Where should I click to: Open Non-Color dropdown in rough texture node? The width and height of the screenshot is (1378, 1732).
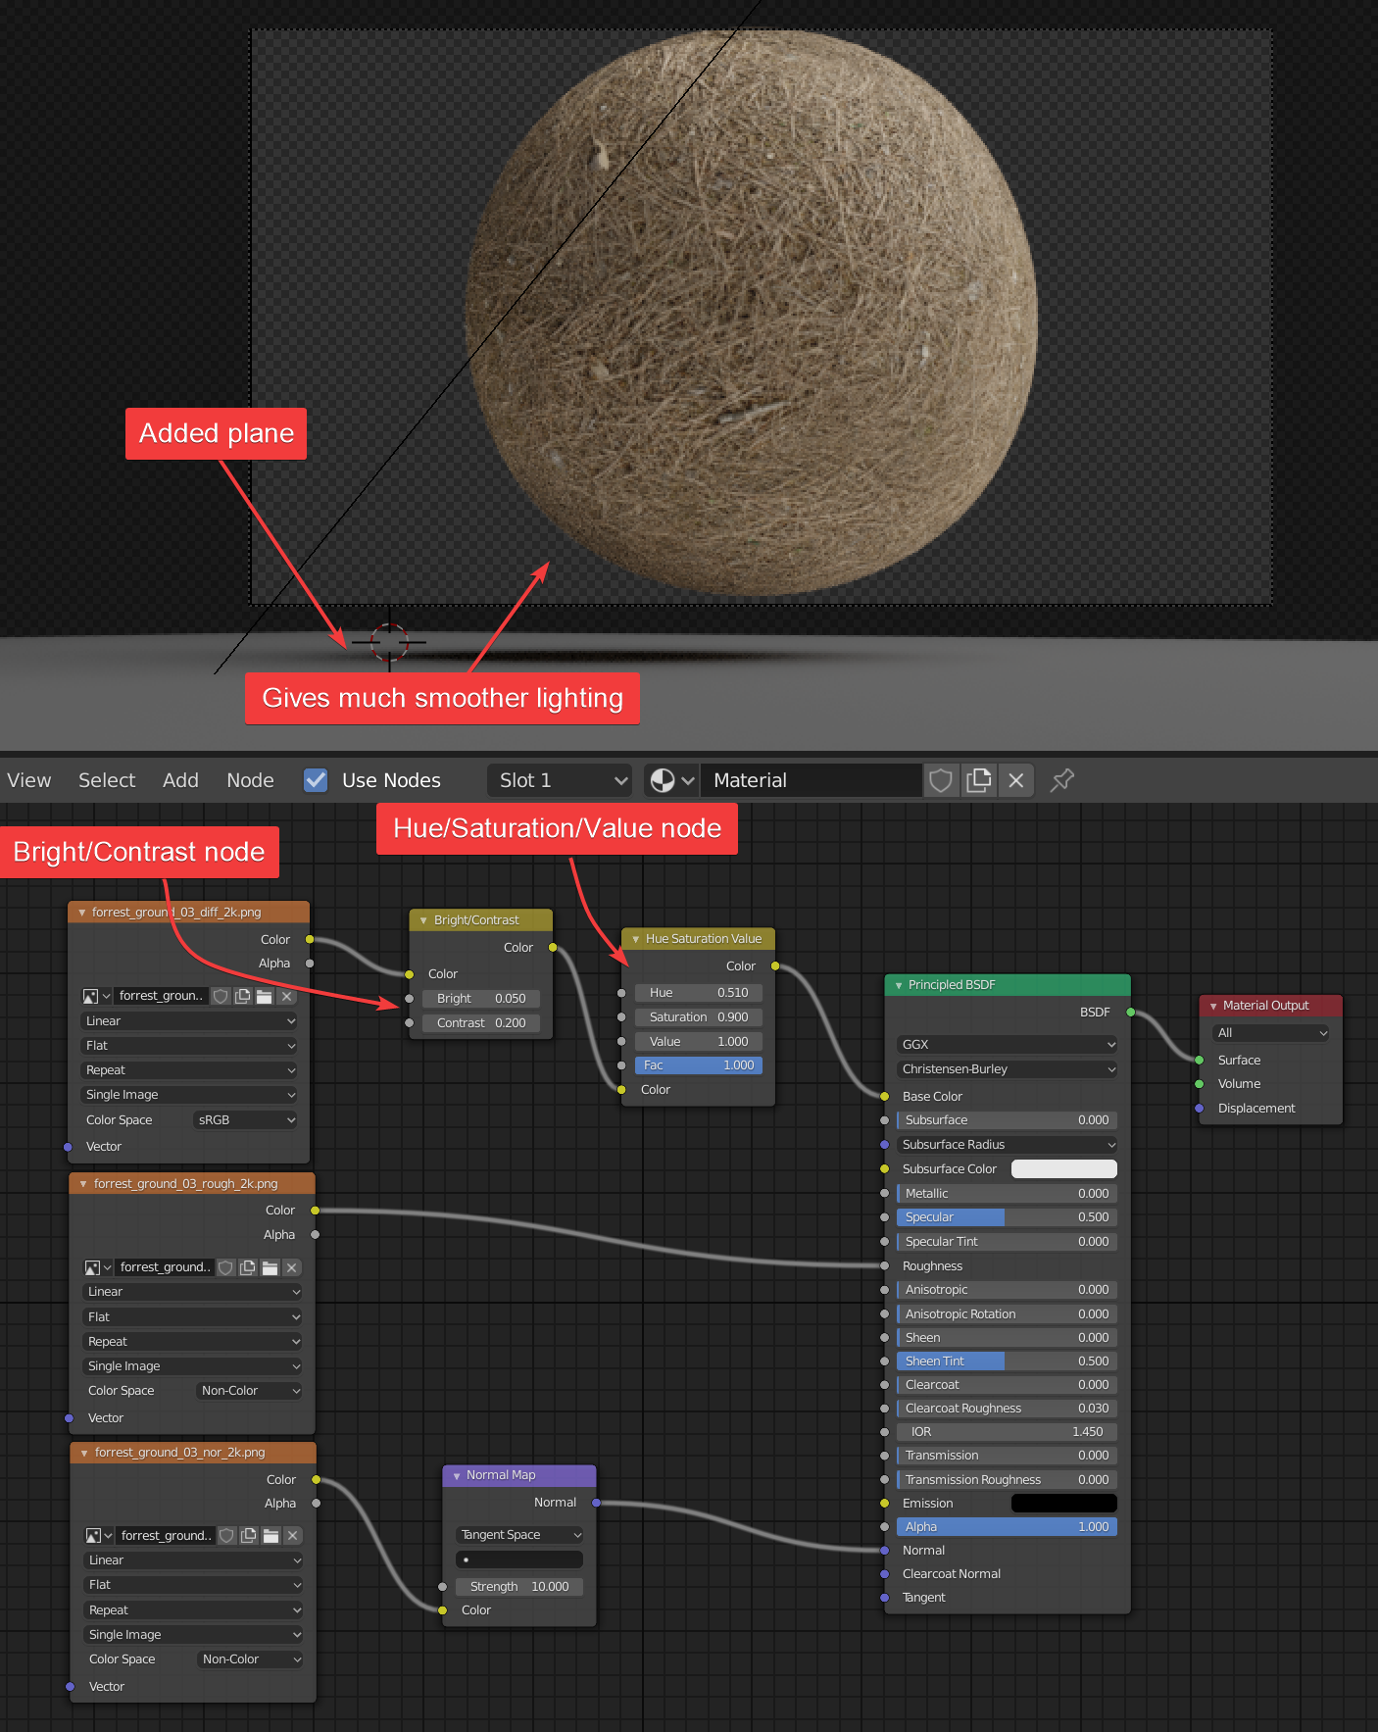249,1391
